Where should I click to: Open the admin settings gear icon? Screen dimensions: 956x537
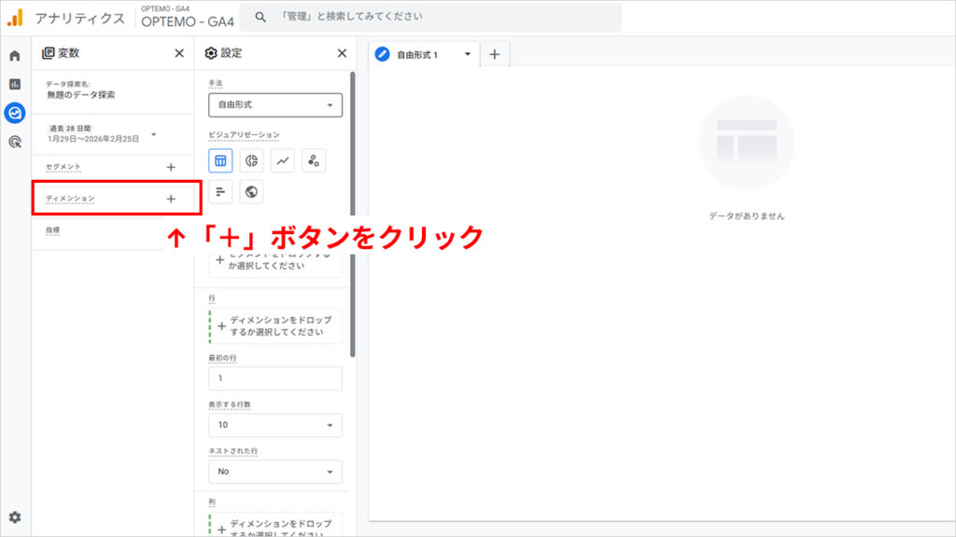(x=15, y=517)
